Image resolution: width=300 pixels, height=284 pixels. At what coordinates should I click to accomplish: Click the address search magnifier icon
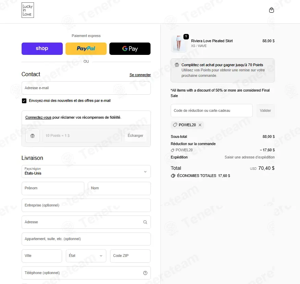click(145, 222)
